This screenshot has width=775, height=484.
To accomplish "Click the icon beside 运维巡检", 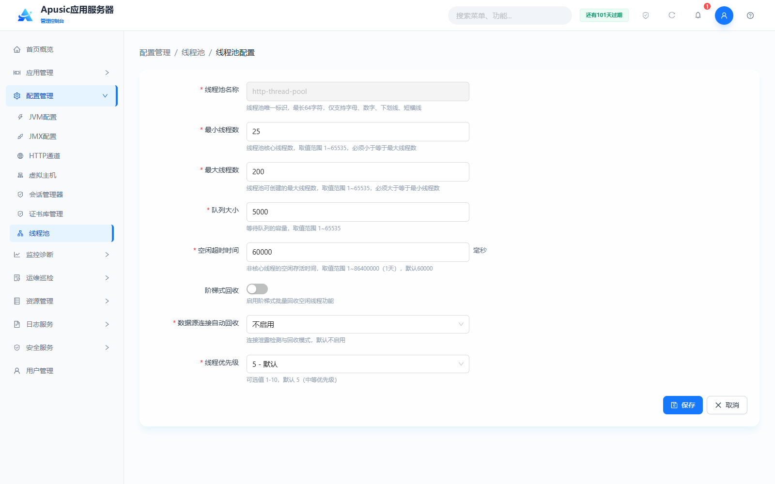I will pos(17,278).
